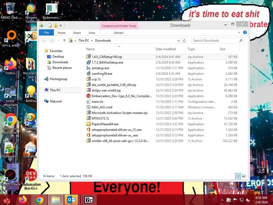Select Downloads in the navigation pane

[60, 62]
